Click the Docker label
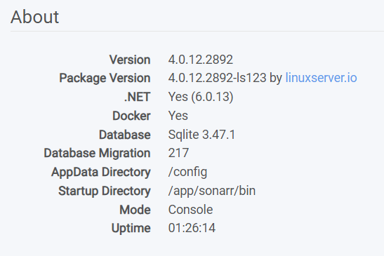384x256 pixels. [x=131, y=116]
